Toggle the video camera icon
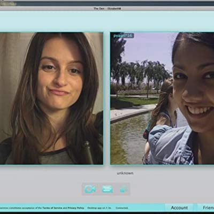The height and width of the screenshot is (214, 214). [90, 189]
